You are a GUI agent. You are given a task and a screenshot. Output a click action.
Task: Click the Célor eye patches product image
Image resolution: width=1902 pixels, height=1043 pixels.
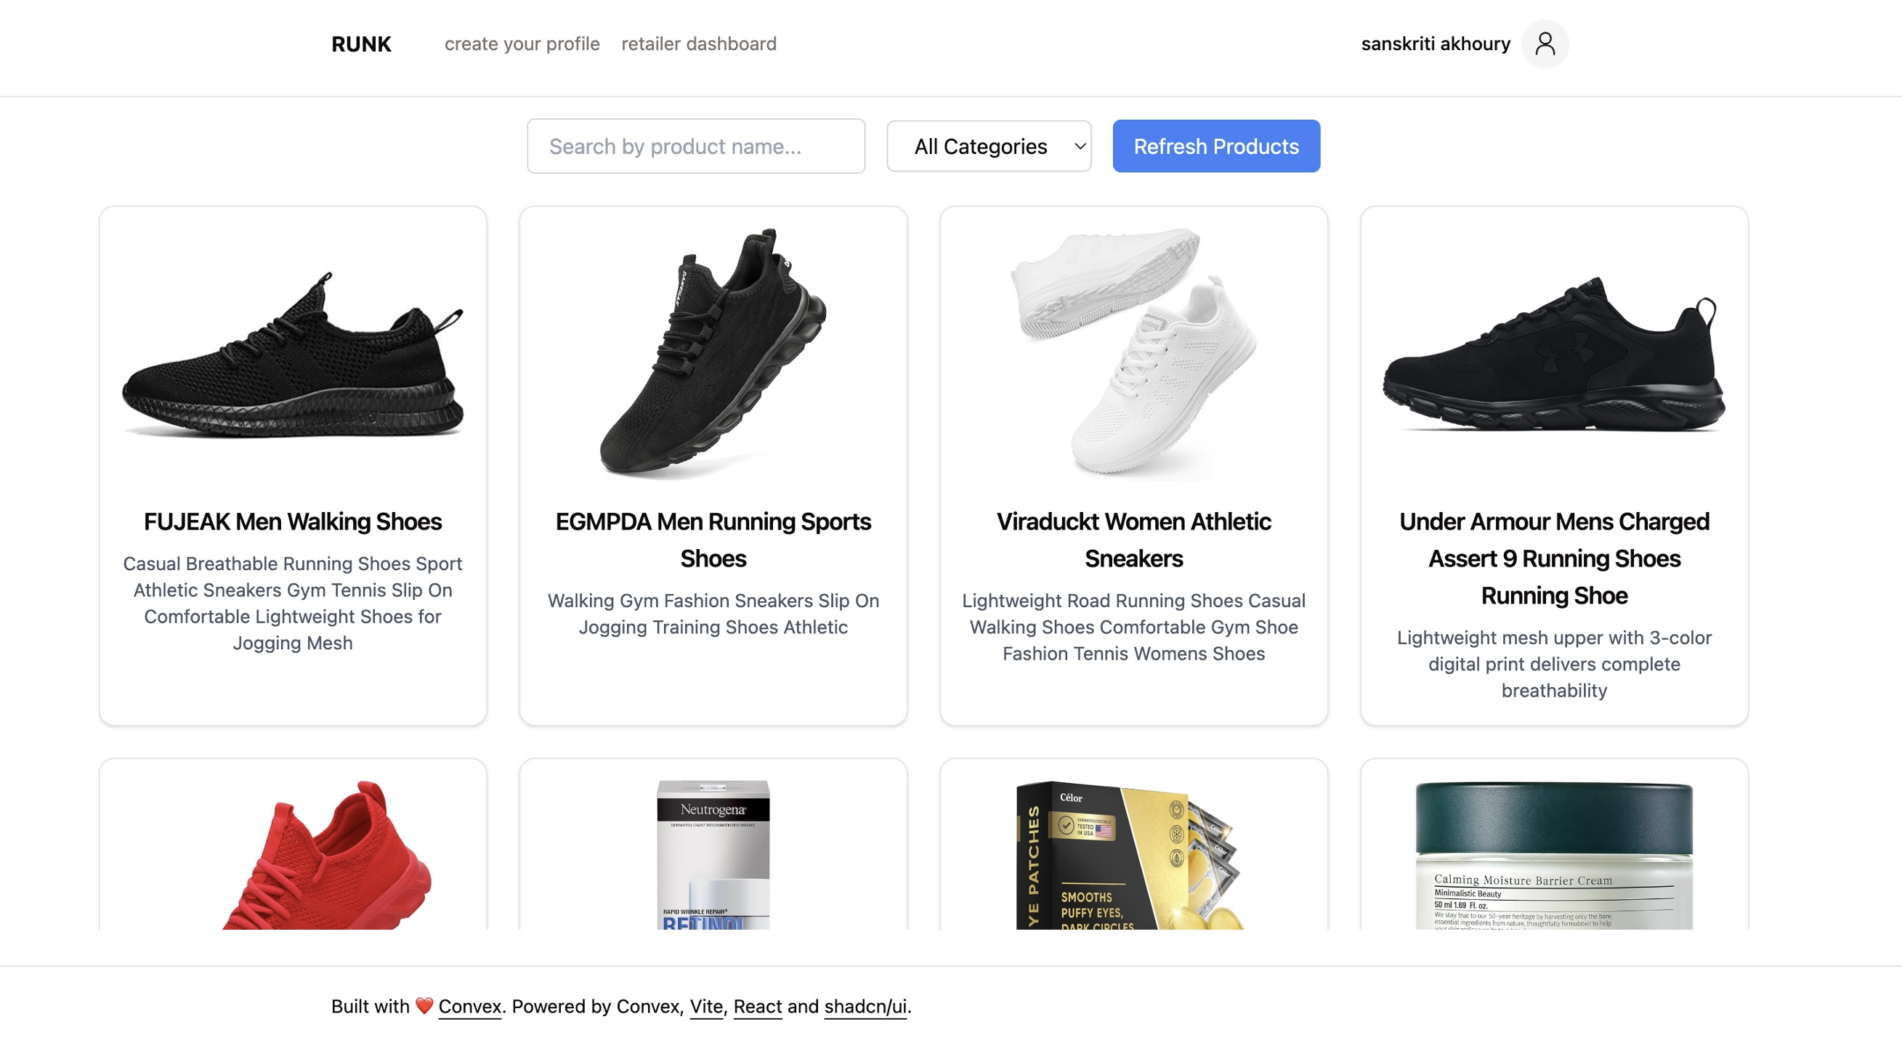pyautogui.click(x=1130, y=855)
